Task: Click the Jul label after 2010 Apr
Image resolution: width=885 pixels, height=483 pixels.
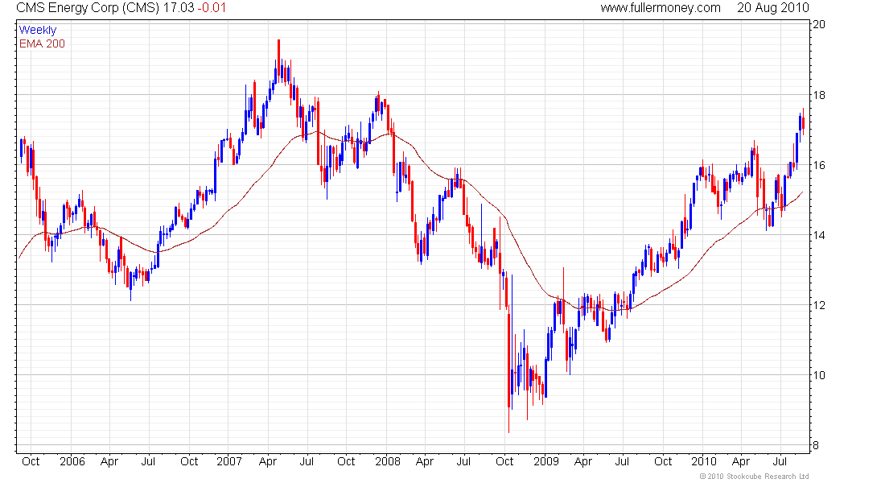Action: [780, 461]
